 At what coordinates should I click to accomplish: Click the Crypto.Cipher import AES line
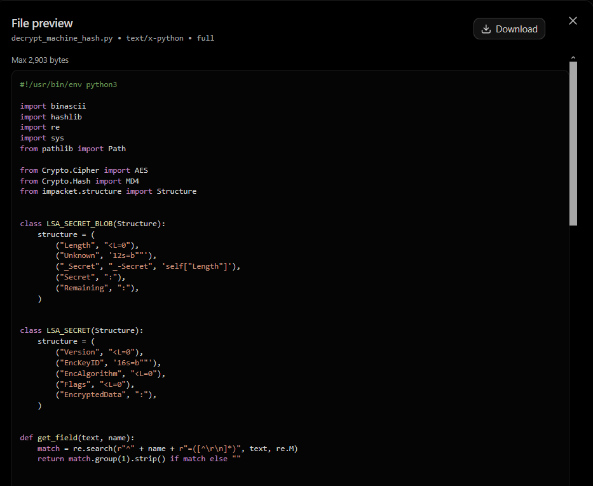point(84,170)
